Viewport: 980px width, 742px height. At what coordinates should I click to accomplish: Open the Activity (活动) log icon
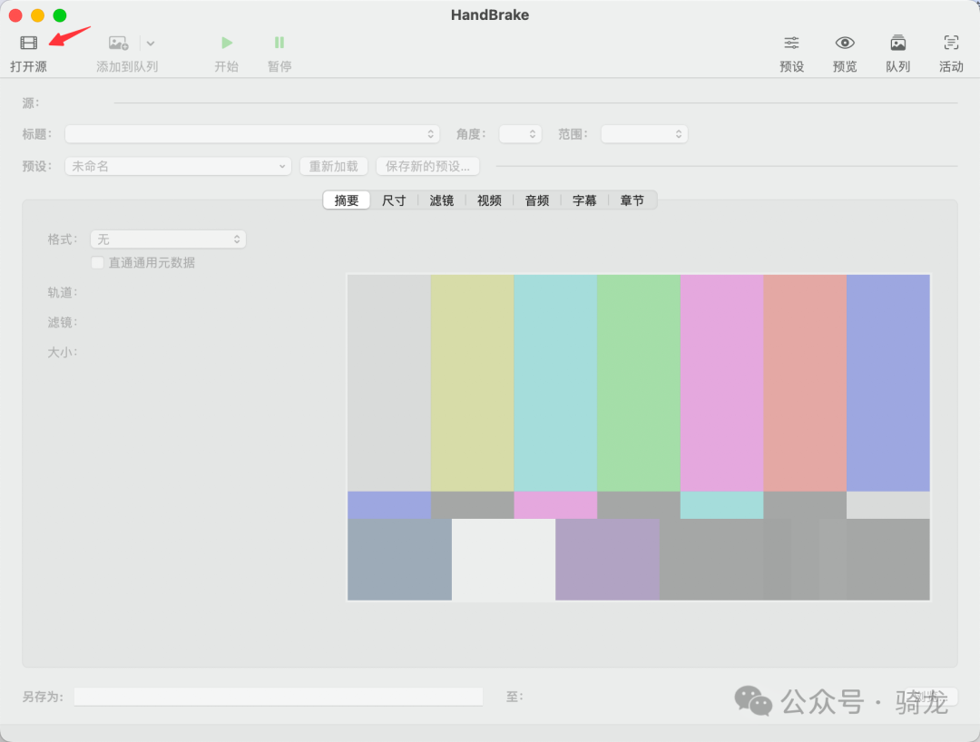[x=951, y=44]
